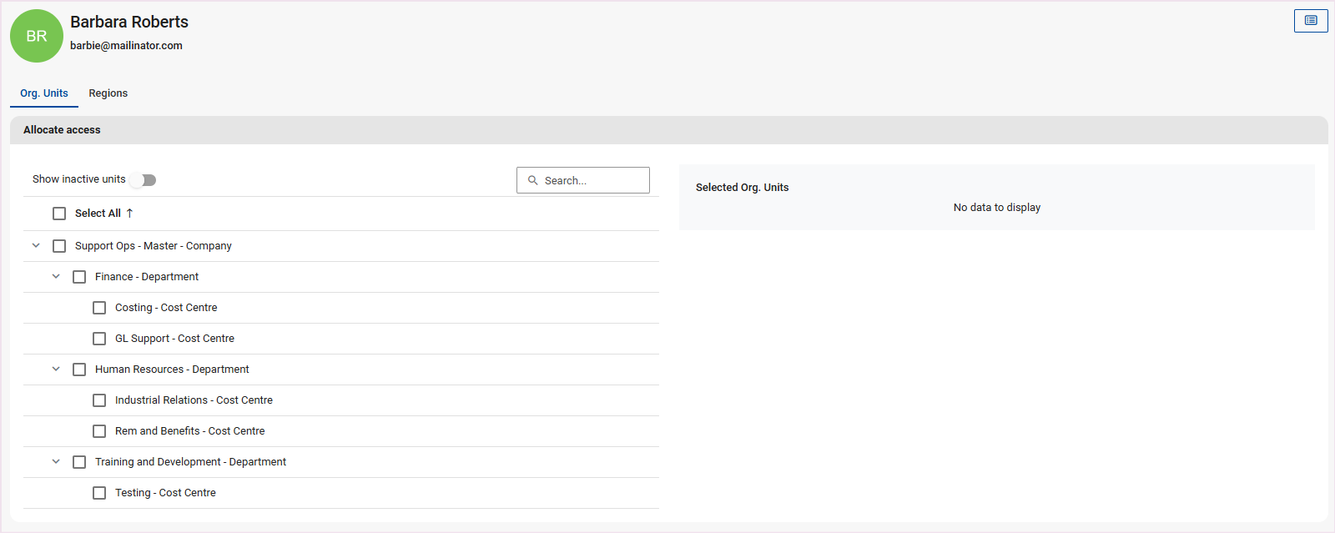Collapse the Finance - Department branch
Image resolution: width=1335 pixels, height=533 pixels.
pos(56,277)
